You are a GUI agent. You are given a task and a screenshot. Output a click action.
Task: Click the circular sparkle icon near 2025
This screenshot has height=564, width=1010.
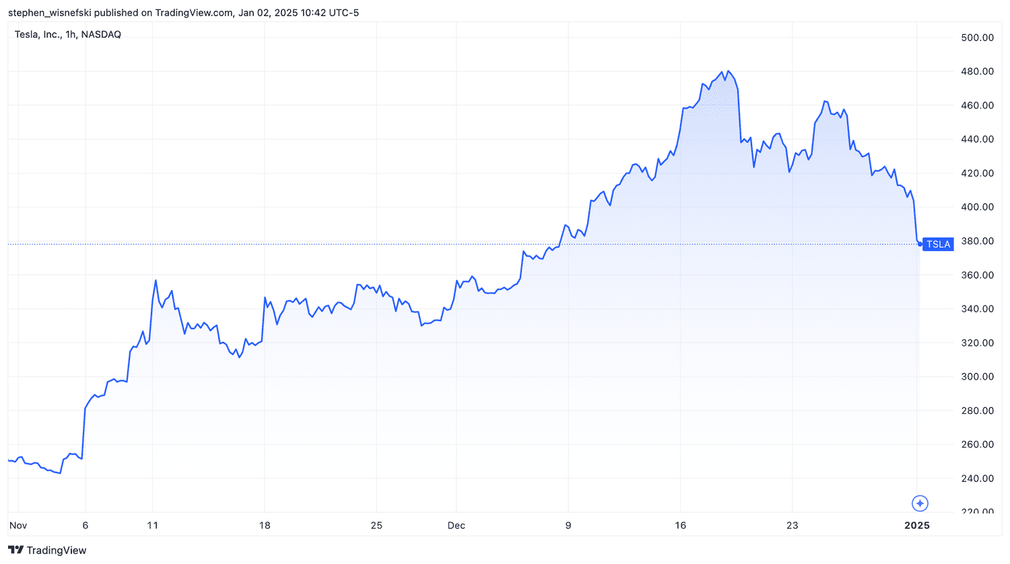920,503
